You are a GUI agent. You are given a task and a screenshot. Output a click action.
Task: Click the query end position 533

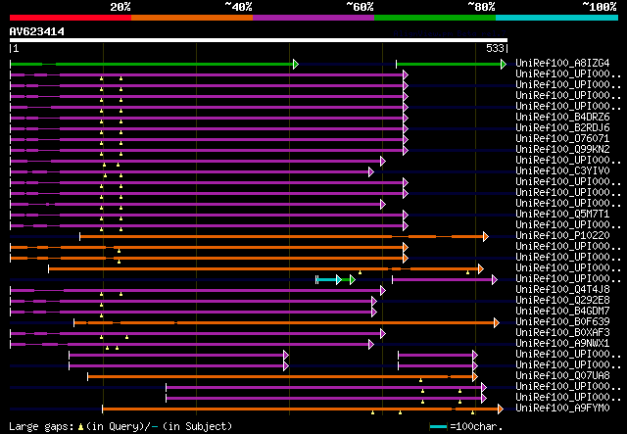[x=495, y=48]
